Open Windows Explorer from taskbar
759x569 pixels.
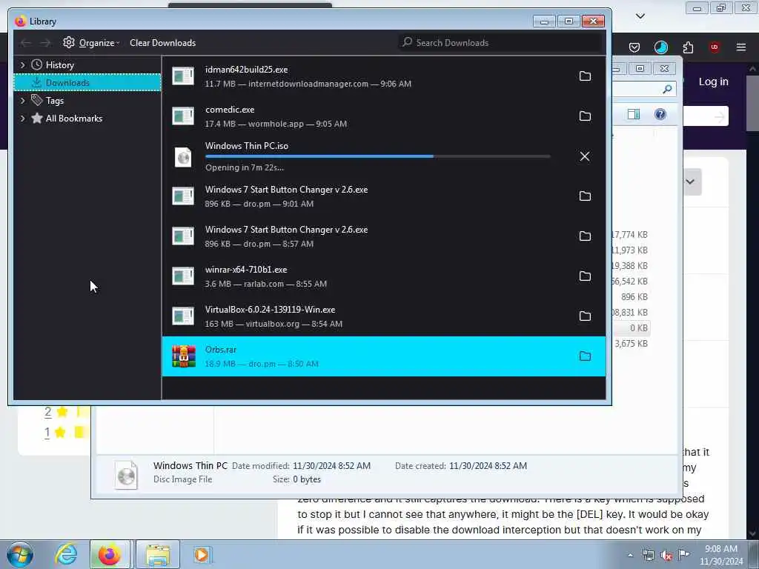158,554
